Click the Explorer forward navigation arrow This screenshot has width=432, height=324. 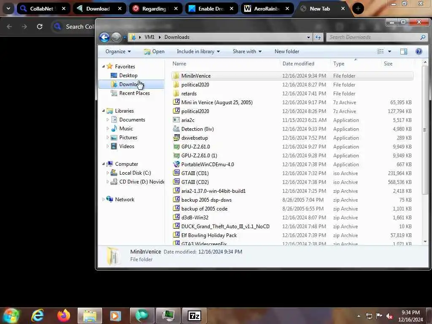pos(116,37)
